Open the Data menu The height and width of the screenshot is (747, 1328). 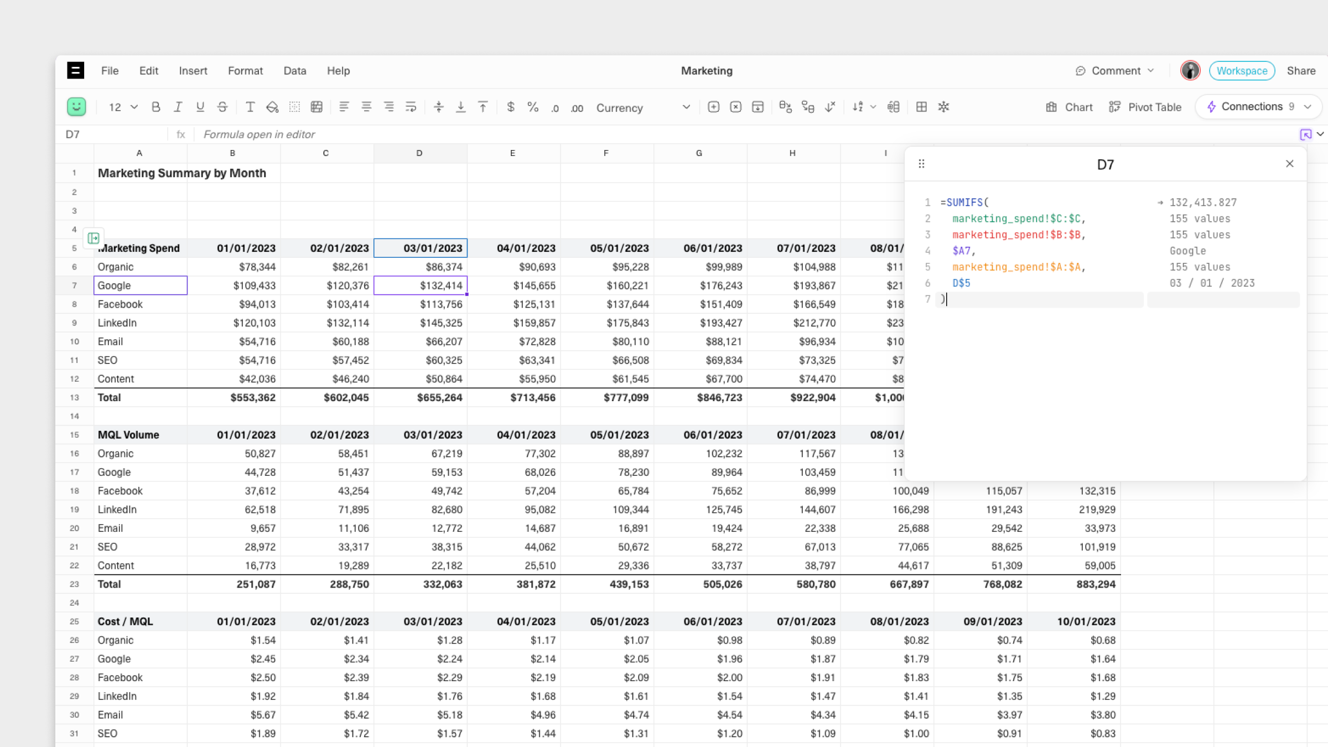295,70
